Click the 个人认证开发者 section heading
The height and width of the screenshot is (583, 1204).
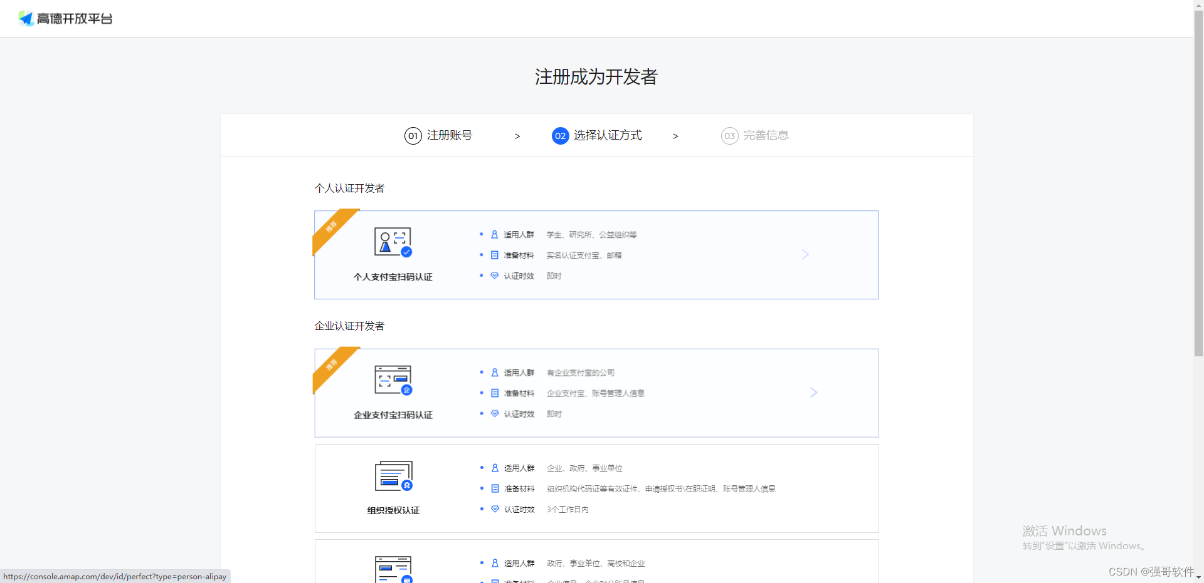coord(349,188)
